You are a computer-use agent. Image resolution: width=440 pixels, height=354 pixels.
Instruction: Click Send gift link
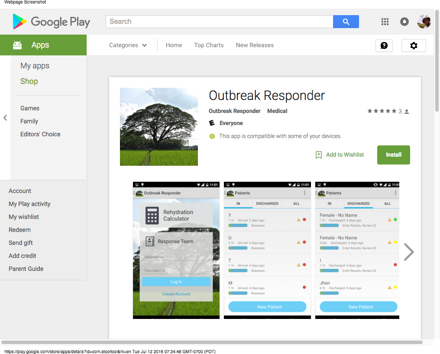(x=20, y=243)
